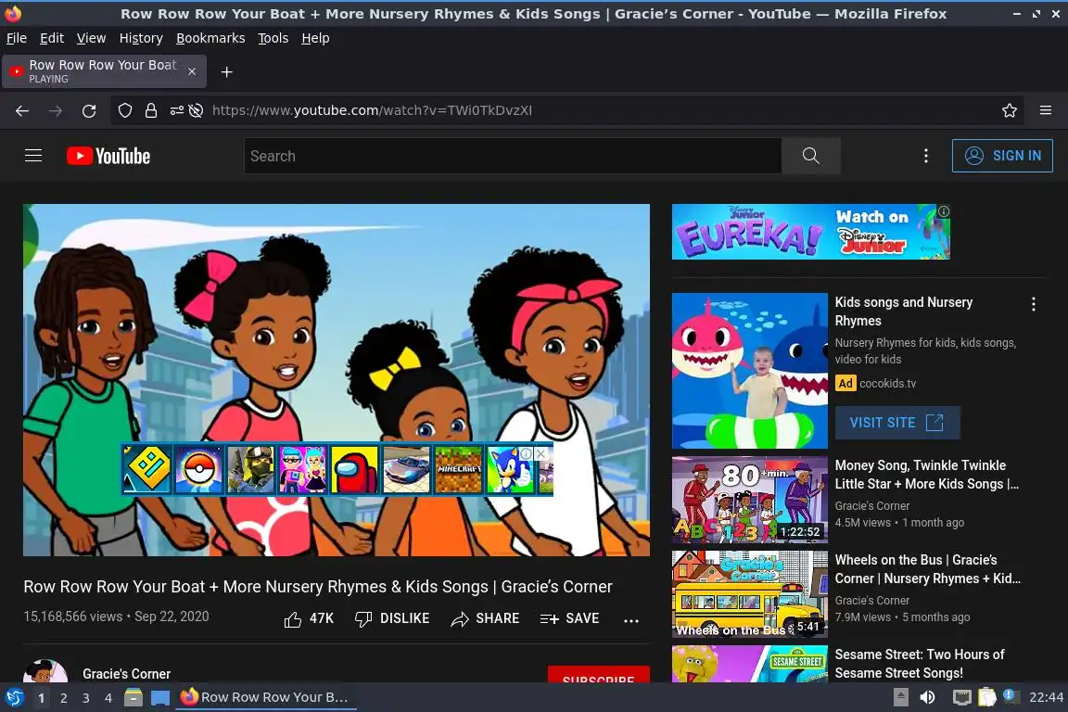This screenshot has height=712, width=1068.
Task: Go to the YouTube home logo
Action: (108, 156)
